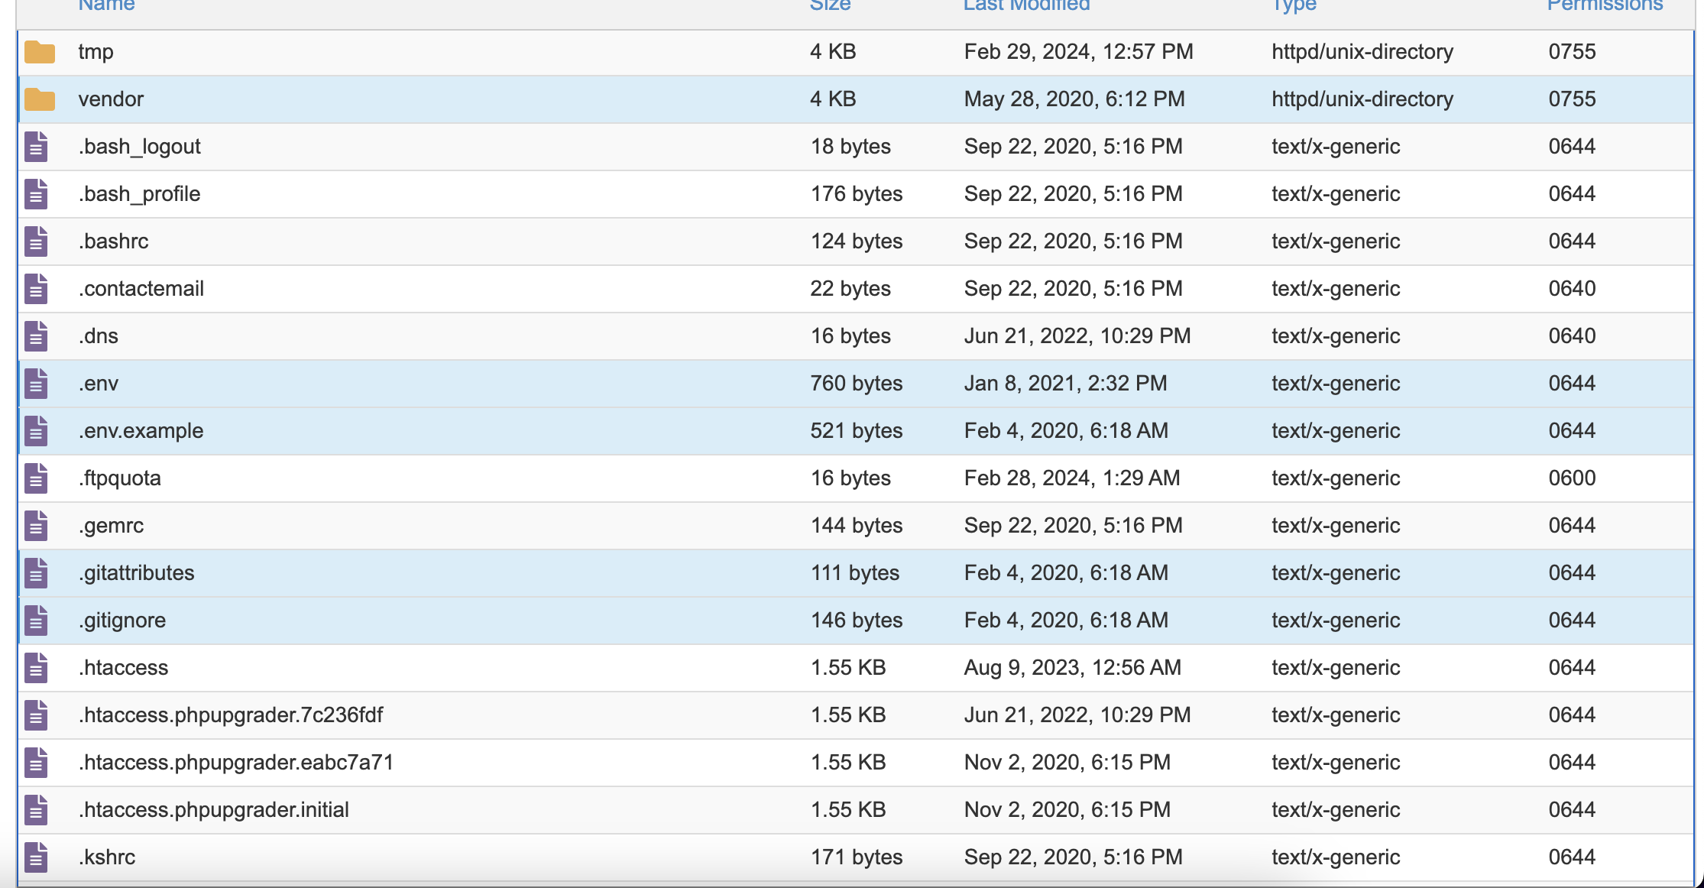This screenshot has height=888, width=1704.
Task: Click the .bashrc file icon
Action: tap(36, 241)
